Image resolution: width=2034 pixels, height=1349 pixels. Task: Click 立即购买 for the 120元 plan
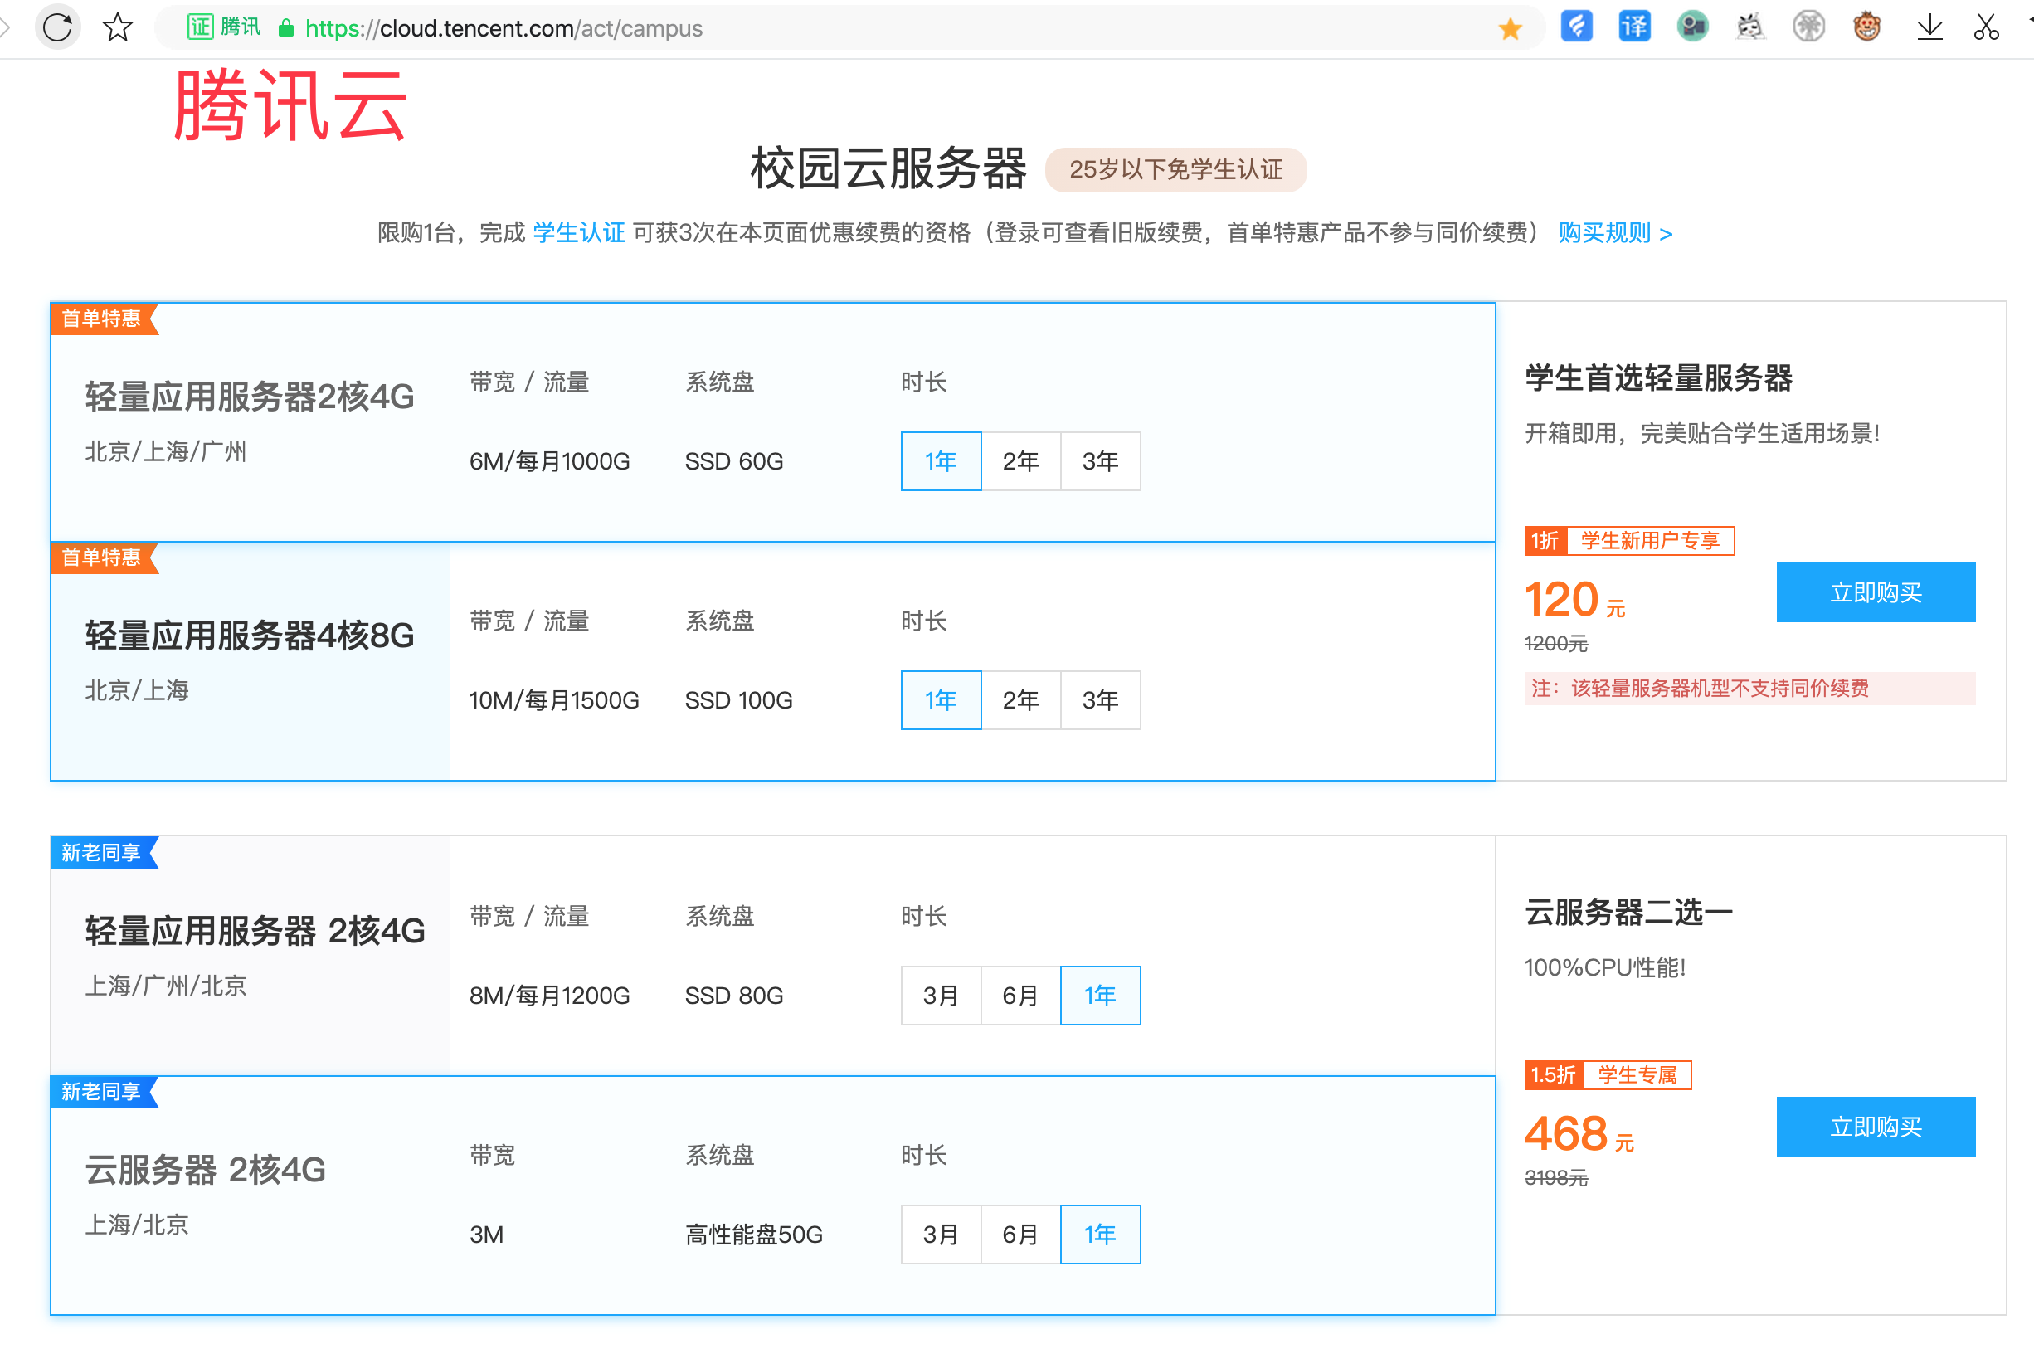tap(1876, 592)
